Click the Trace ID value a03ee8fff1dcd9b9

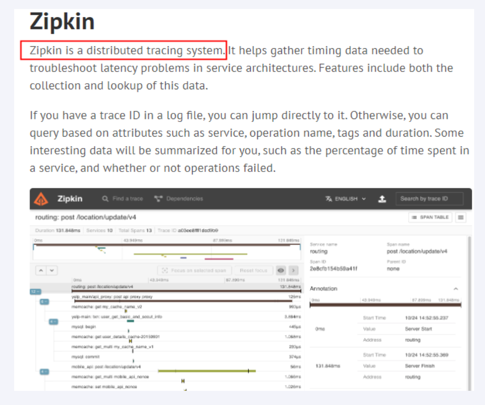[198, 230]
